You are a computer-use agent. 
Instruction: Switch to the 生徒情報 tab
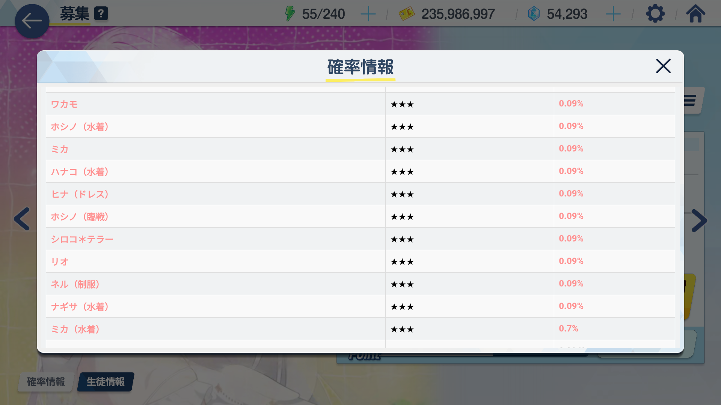tap(106, 382)
